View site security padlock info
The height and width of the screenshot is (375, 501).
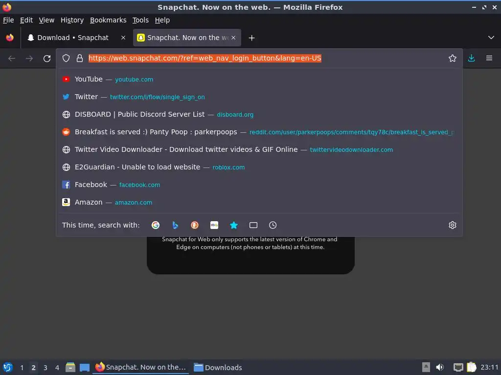tap(80, 59)
